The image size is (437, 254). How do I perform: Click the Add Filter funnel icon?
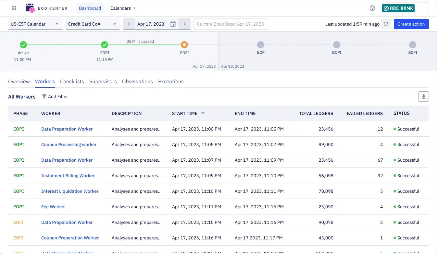(44, 97)
